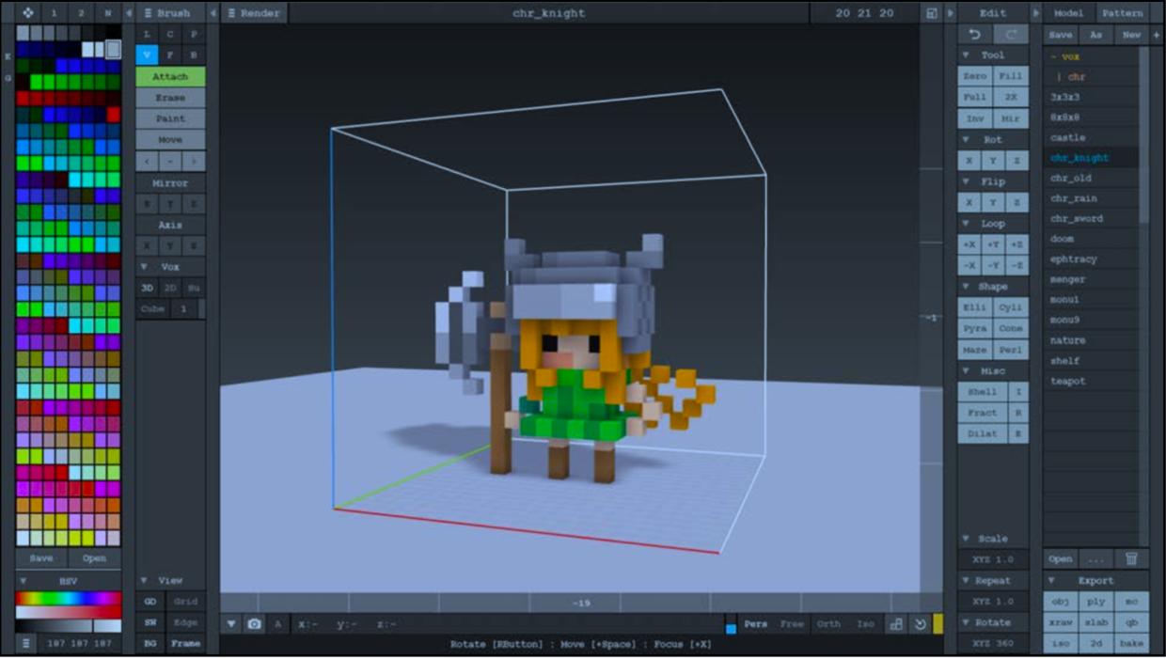Delete model with trash can icon

[1132, 558]
